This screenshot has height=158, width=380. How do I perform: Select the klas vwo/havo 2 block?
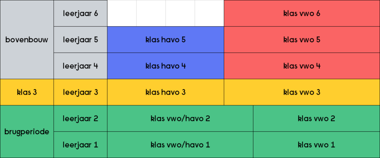click(180, 119)
